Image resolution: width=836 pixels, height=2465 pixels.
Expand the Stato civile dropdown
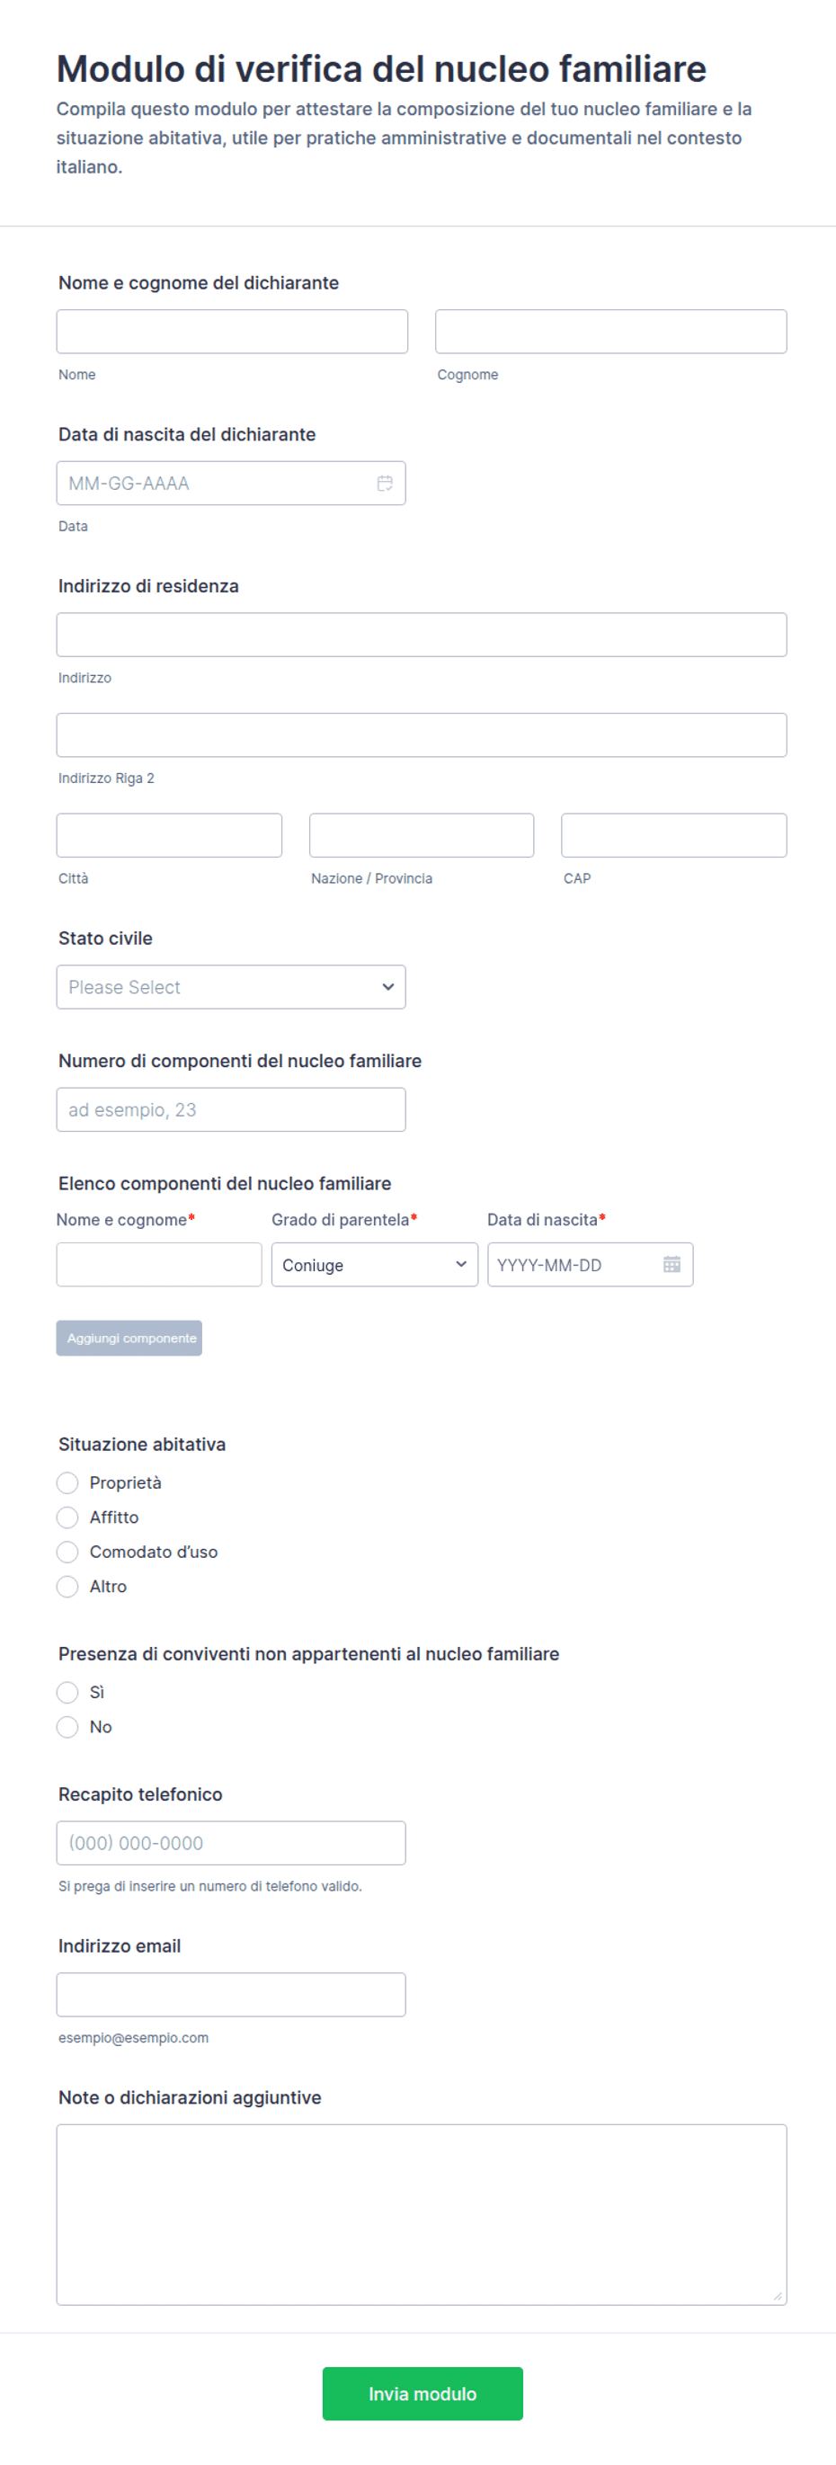pyautogui.click(x=230, y=986)
